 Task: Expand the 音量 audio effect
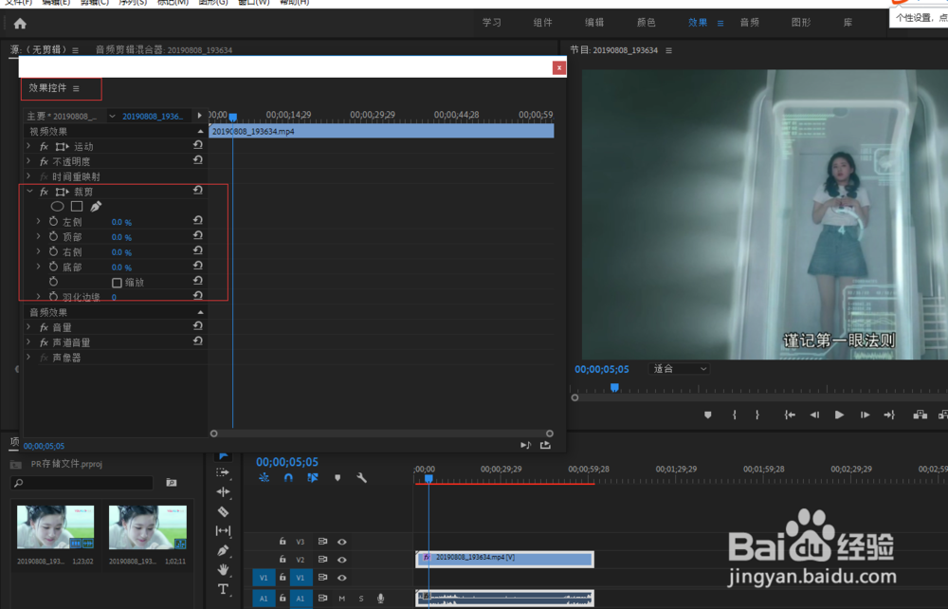[28, 326]
